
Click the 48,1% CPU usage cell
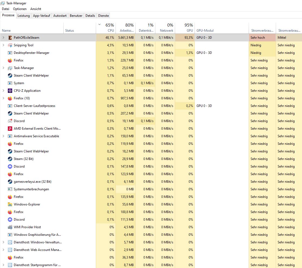[x=106, y=38]
